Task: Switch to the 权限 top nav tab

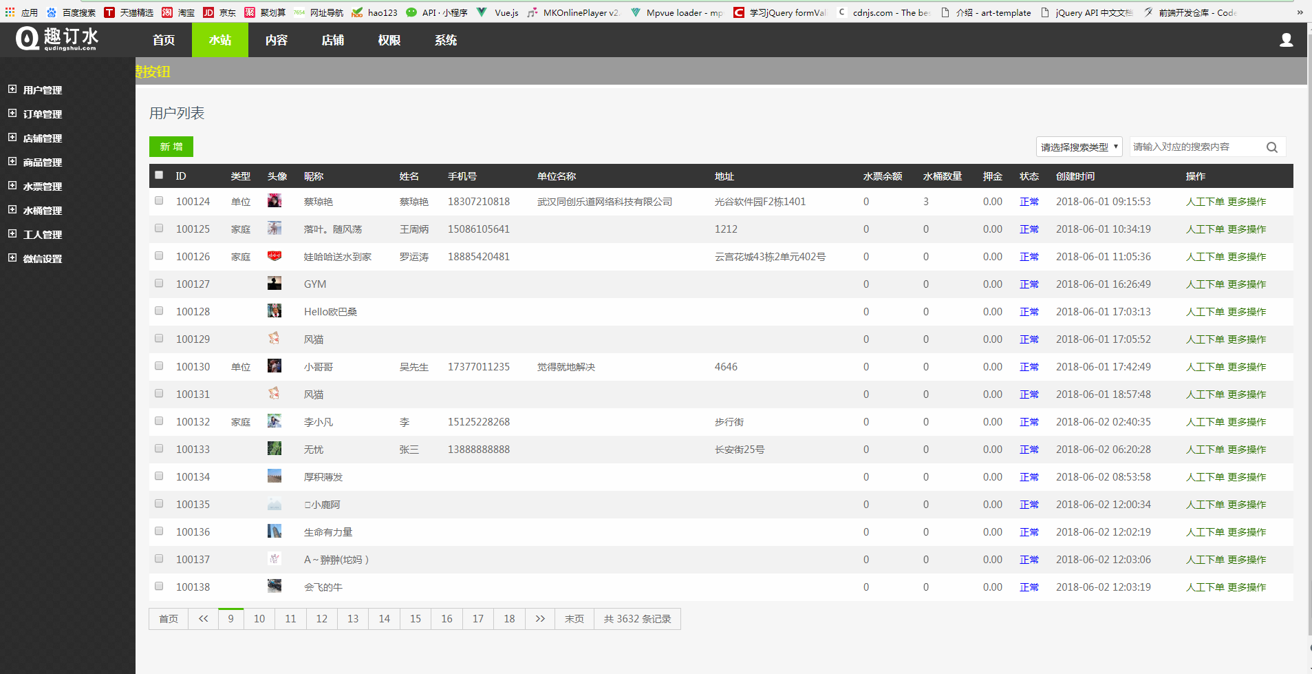Action: pos(389,40)
